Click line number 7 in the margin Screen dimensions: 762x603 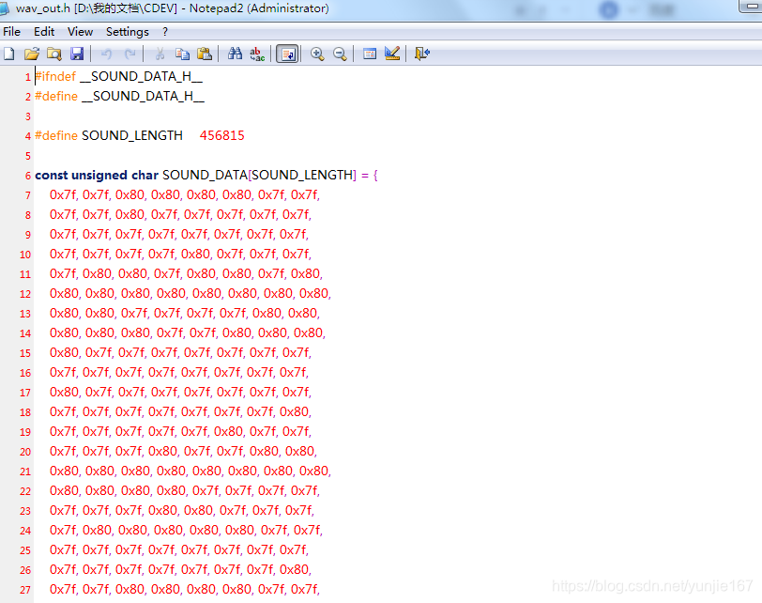[28, 195]
